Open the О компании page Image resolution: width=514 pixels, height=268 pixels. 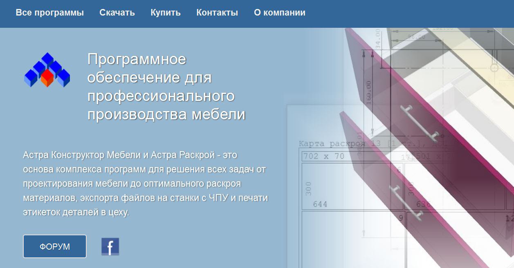click(280, 13)
